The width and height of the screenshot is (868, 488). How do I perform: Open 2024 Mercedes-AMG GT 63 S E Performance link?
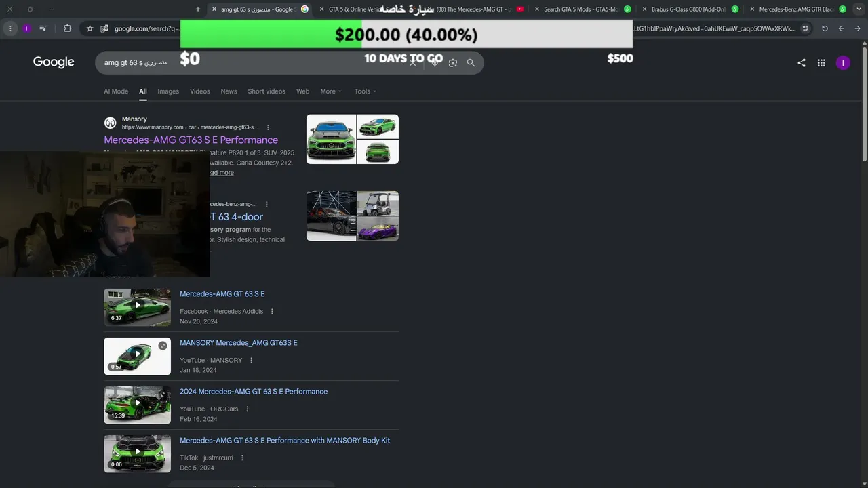click(254, 392)
